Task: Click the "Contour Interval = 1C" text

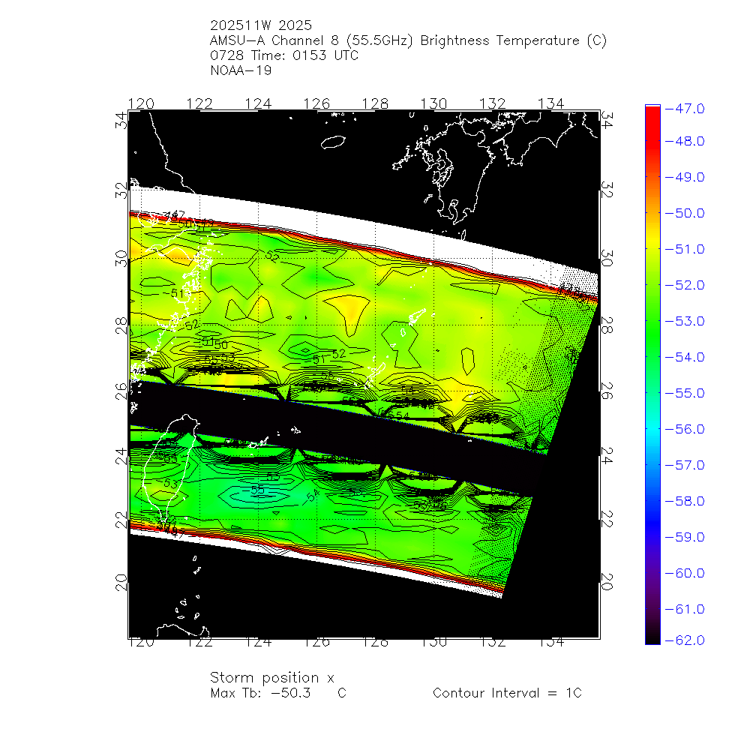Action: [507, 693]
